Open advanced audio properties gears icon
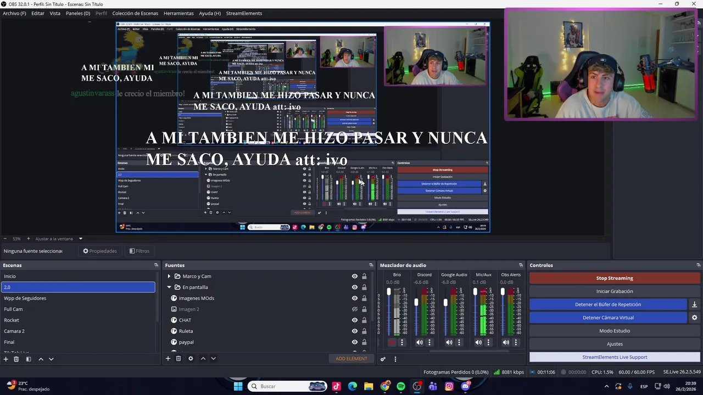 coord(383,359)
